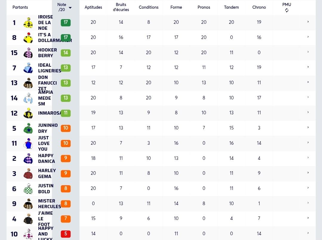Image resolution: width=322 pixels, height=240 pixels.
Task: Open Mister Hercules horse link
Action: tap(50, 204)
